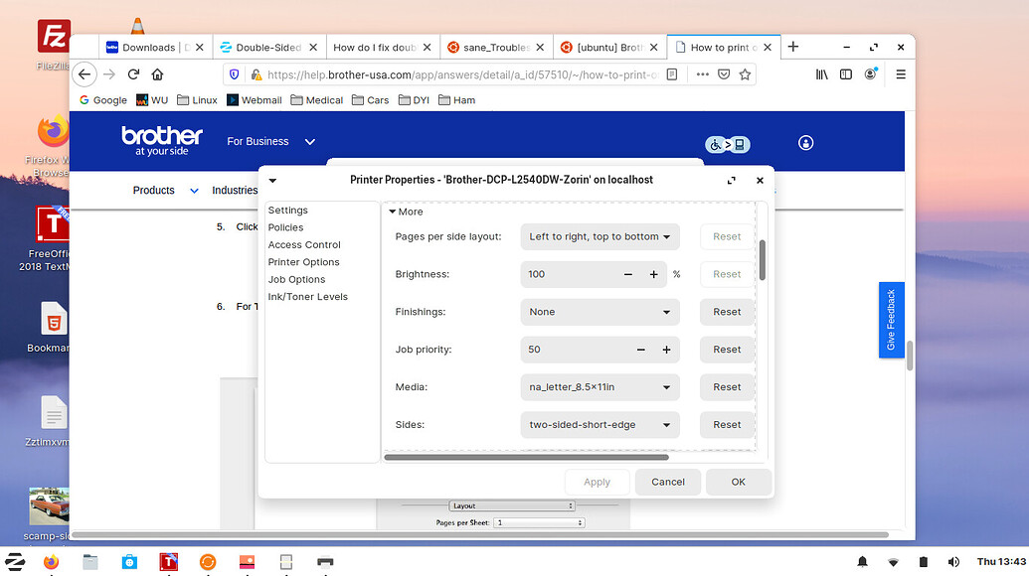The width and height of the screenshot is (1029, 576).
Task: Switch to the sane_Troubles browser tab
Action: point(496,47)
